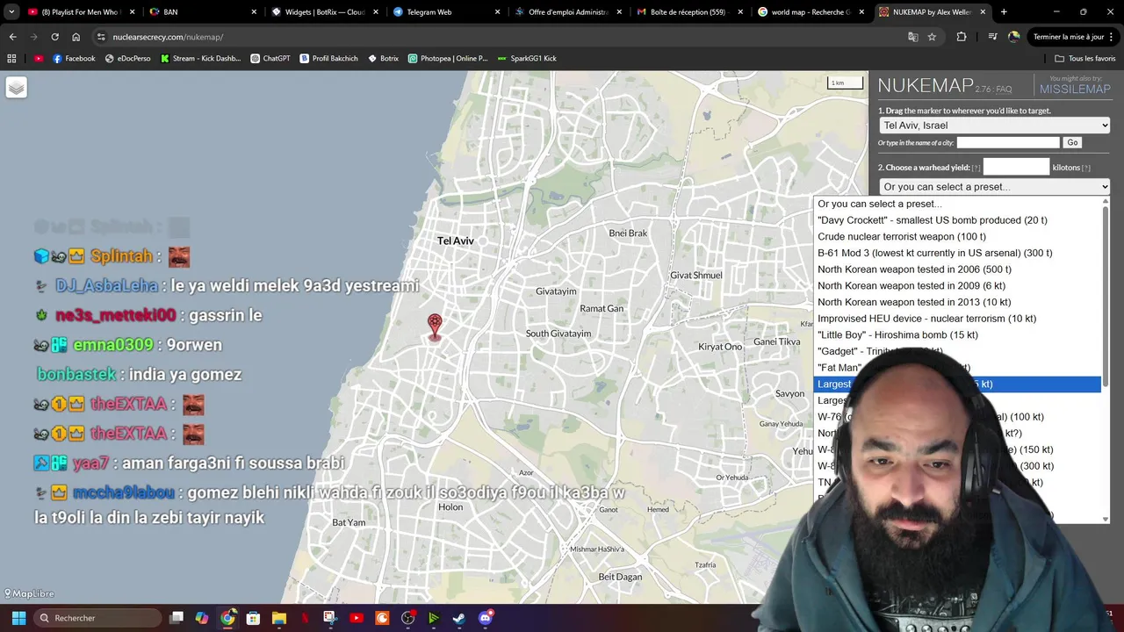Image resolution: width=1124 pixels, height=632 pixels.
Task: Open the NUKEMAP FAQ link
Action: pos(1004,90)
